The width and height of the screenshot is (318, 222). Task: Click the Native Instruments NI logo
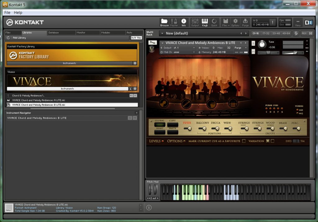(x=308, y=23)
